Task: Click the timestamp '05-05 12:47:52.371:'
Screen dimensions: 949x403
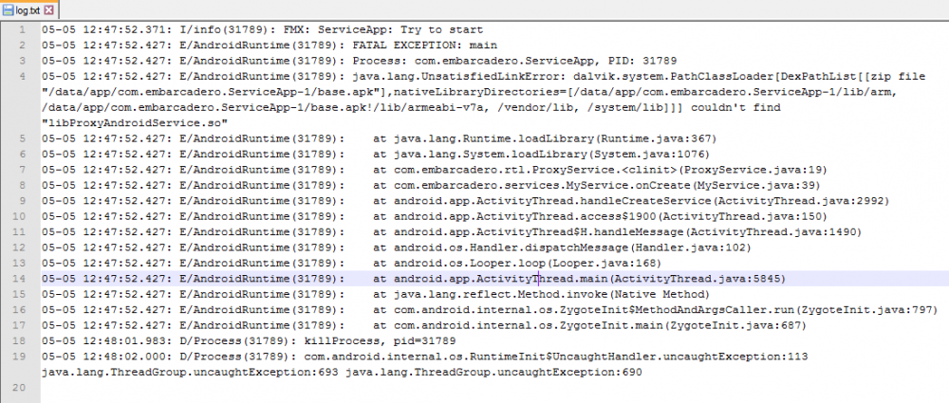Action: point(106,29)
